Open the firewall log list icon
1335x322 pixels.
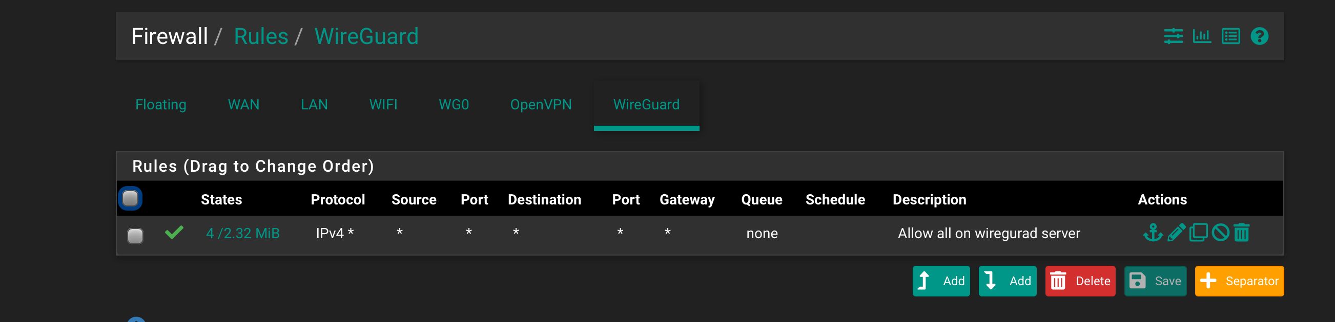pyautogui.click(x=1231, y=36)
